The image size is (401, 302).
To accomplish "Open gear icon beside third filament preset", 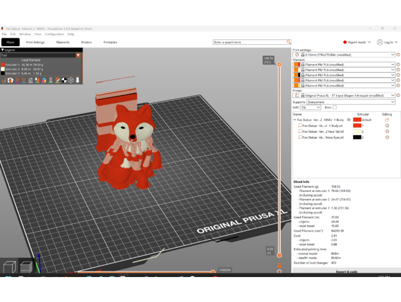I will coord(398,75).
